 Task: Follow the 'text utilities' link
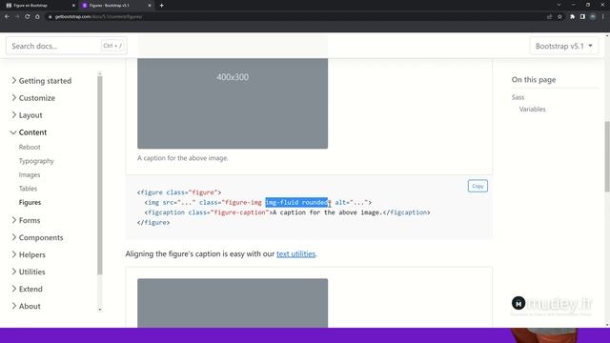pyautogui.click(x=296, y=254)
